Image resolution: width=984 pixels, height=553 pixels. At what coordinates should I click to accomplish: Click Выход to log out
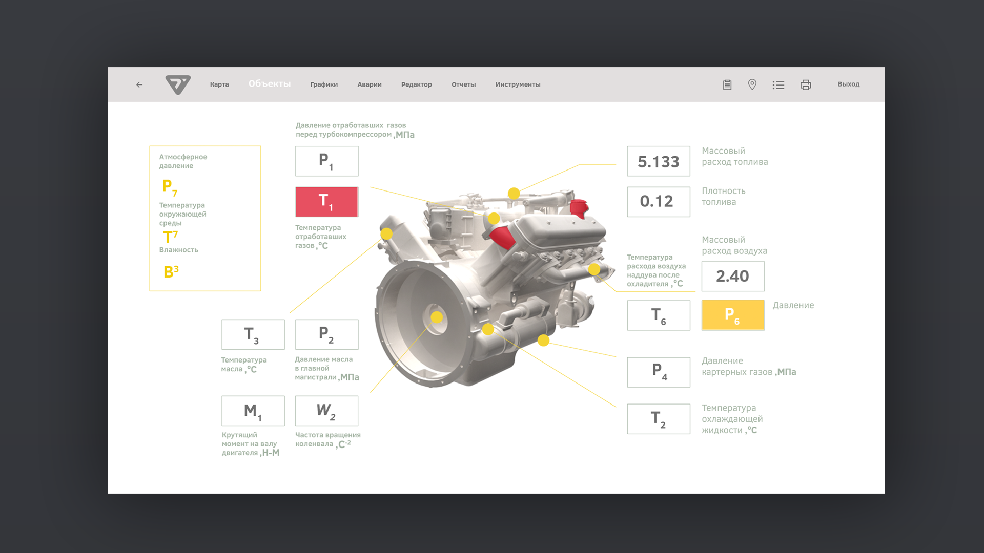click(848, 84)
